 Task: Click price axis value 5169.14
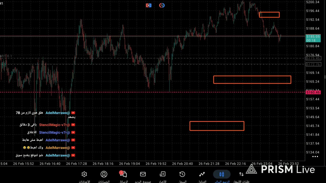pos(313,73)
